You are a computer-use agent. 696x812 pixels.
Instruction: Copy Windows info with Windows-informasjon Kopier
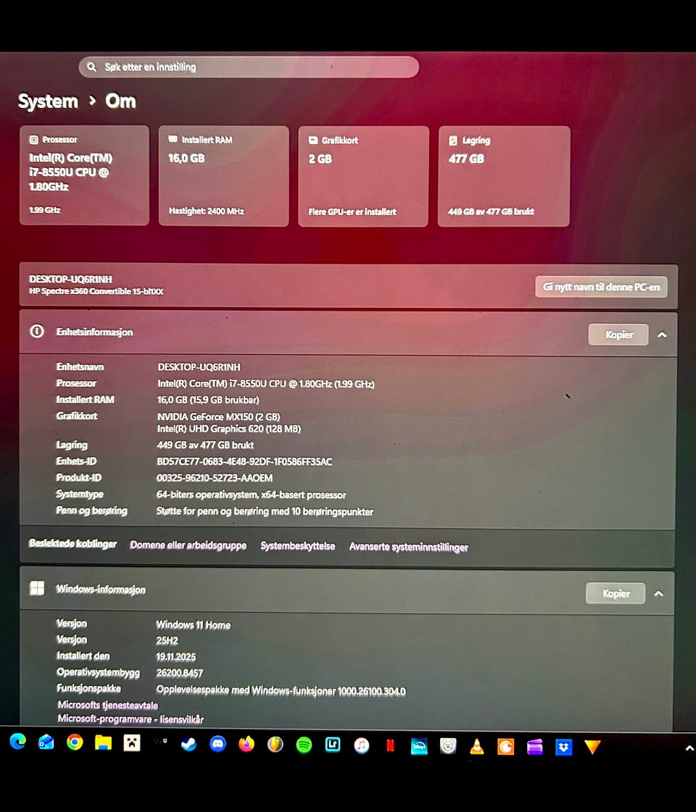[616, 593]
